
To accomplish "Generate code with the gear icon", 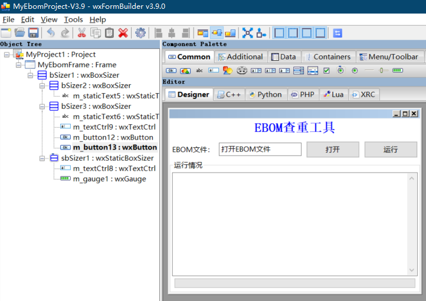I will point(140,33).
